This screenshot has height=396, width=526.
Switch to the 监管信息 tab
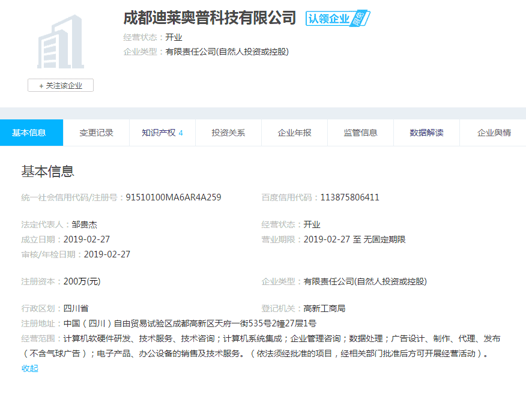(x=360, y=133)
